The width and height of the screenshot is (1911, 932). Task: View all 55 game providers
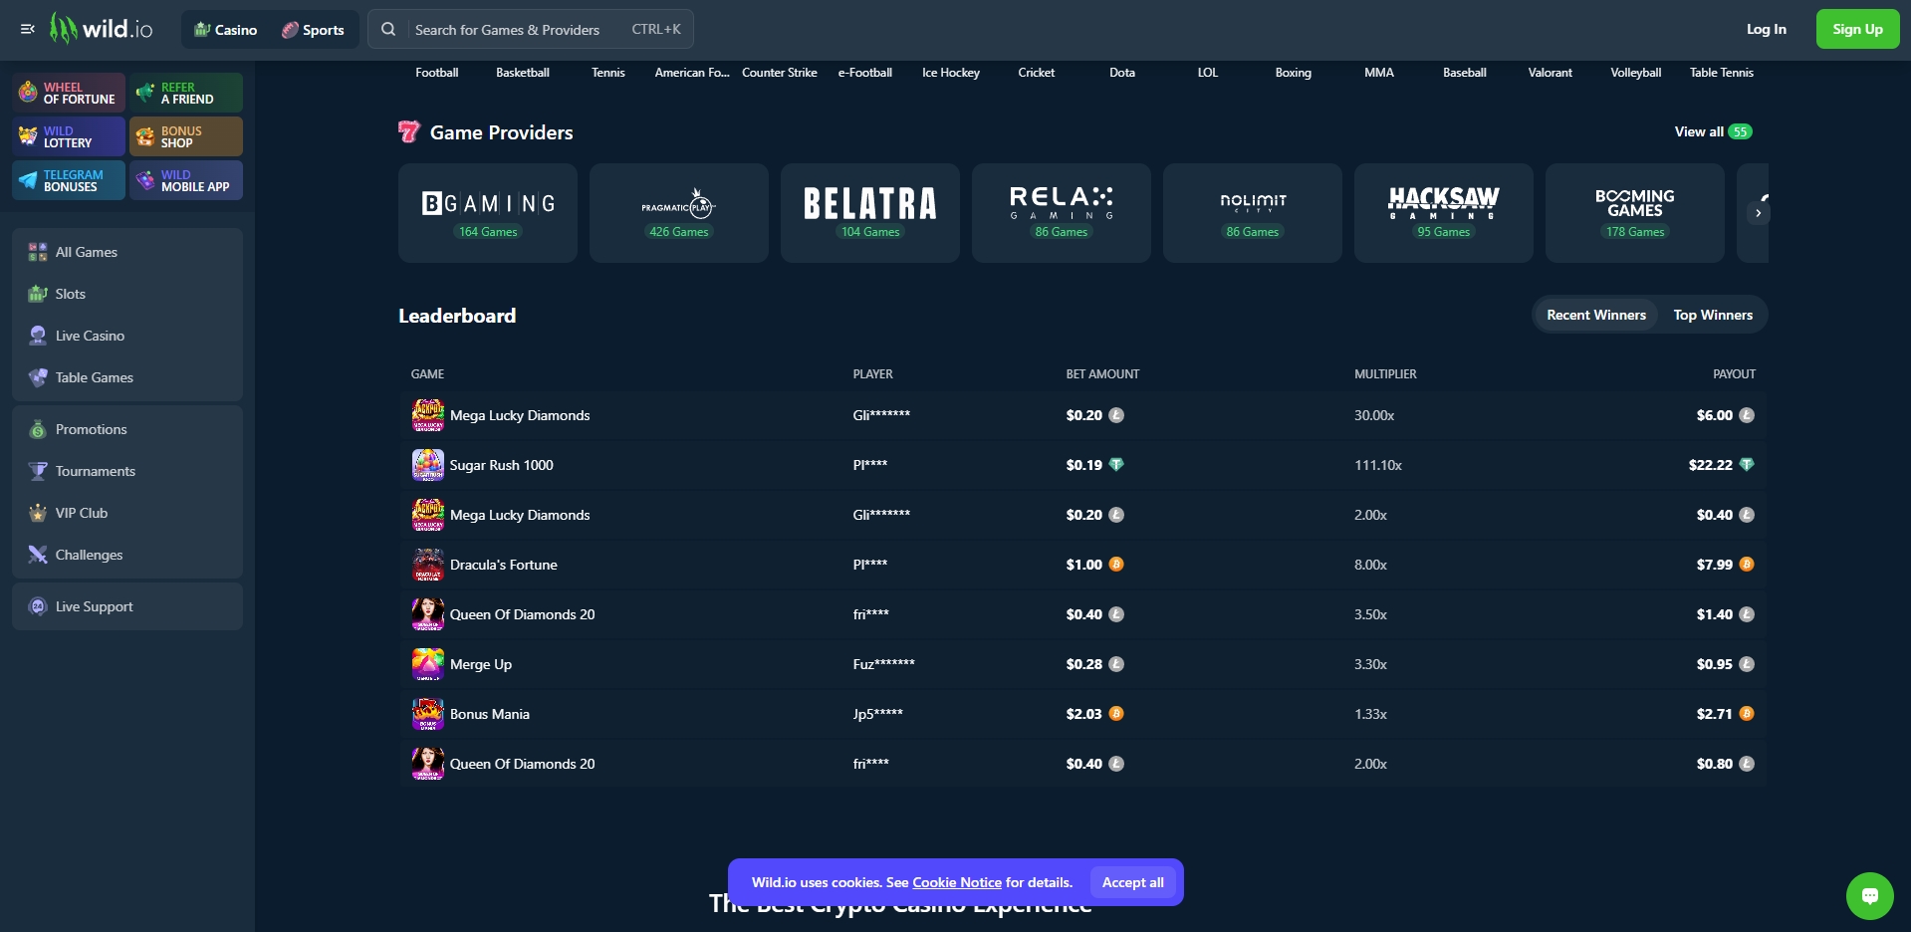click(x=1713, y=131)
